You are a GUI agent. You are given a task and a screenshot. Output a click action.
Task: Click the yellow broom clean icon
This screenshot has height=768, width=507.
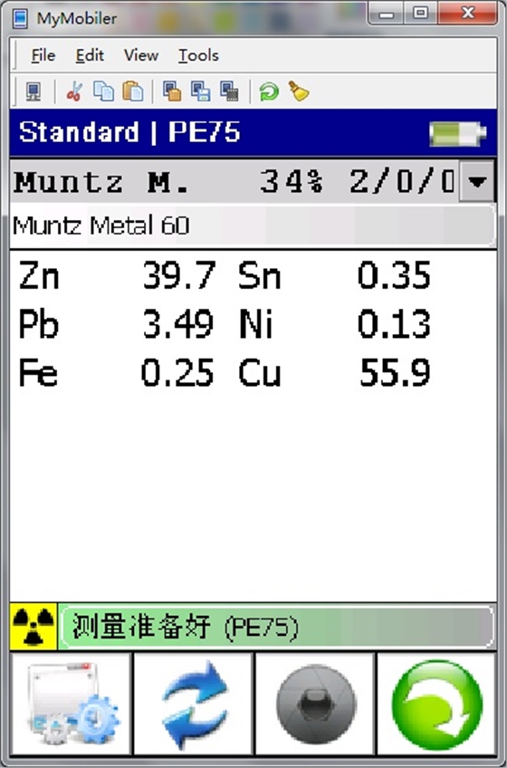coord(299,91)
